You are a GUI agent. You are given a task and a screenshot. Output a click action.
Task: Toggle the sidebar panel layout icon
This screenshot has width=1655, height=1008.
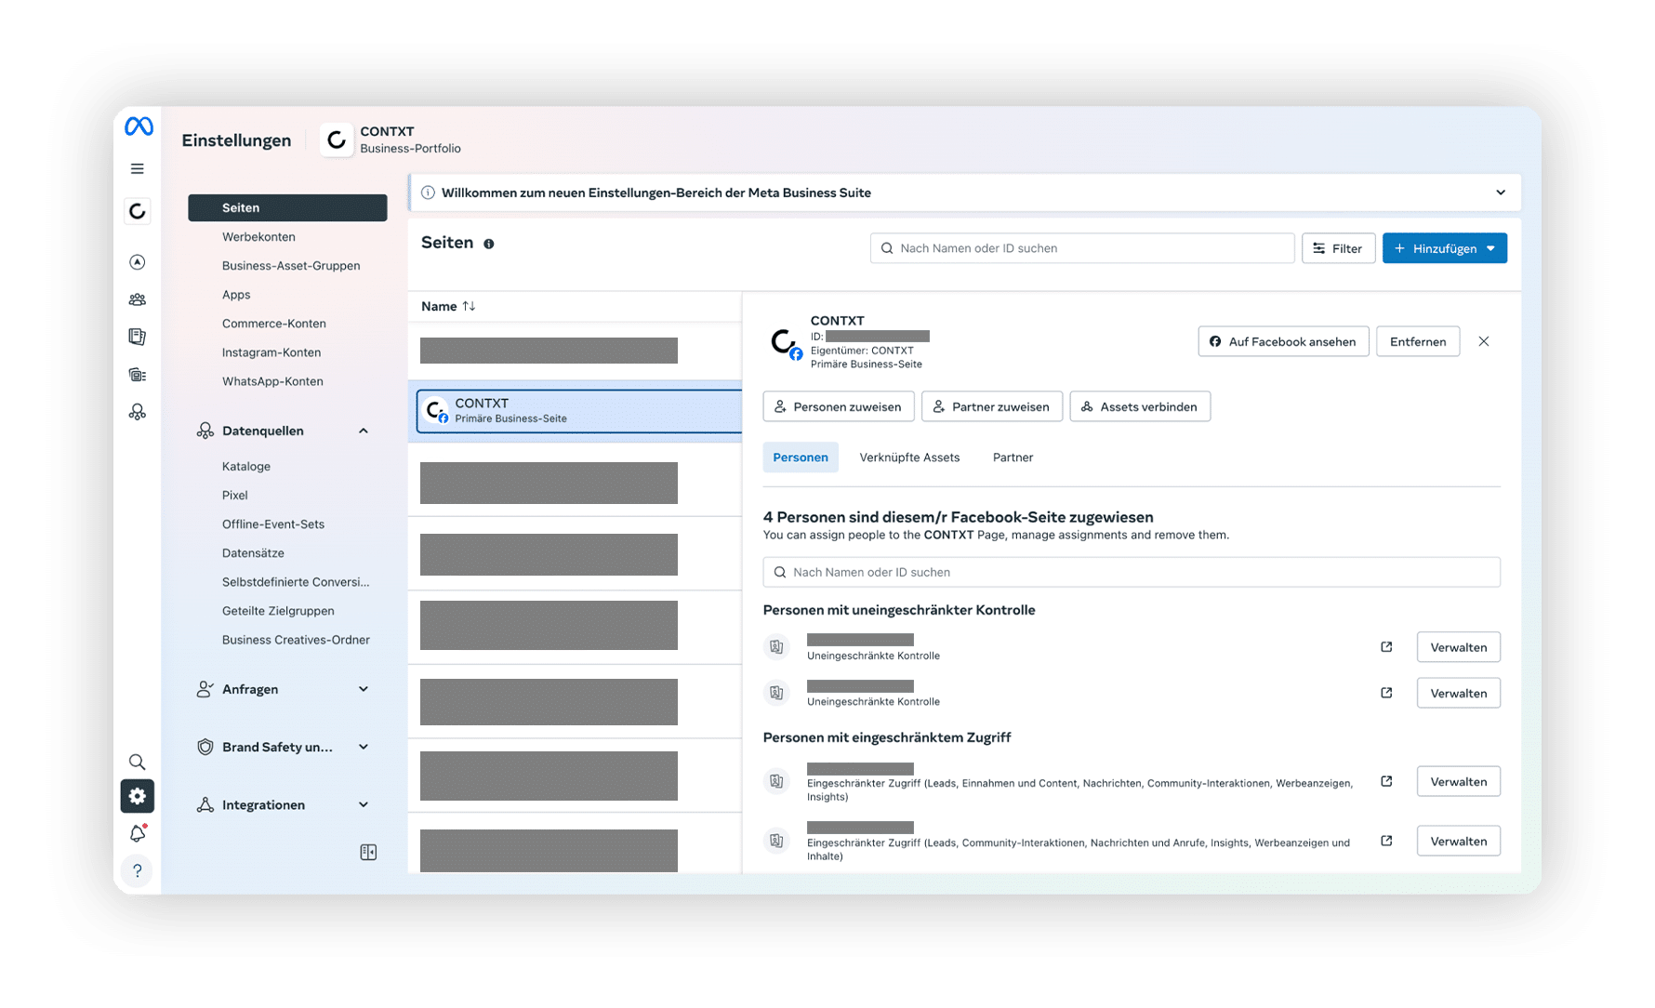[x=368, y=852]
